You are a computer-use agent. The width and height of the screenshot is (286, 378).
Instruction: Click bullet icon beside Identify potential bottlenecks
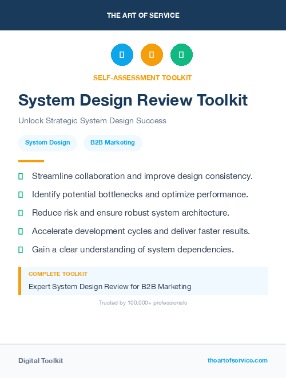tap(21, 195)
